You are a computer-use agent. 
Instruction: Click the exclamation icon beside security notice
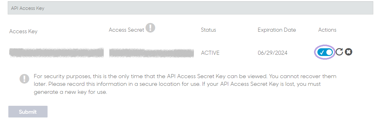(x=24, y=78)
